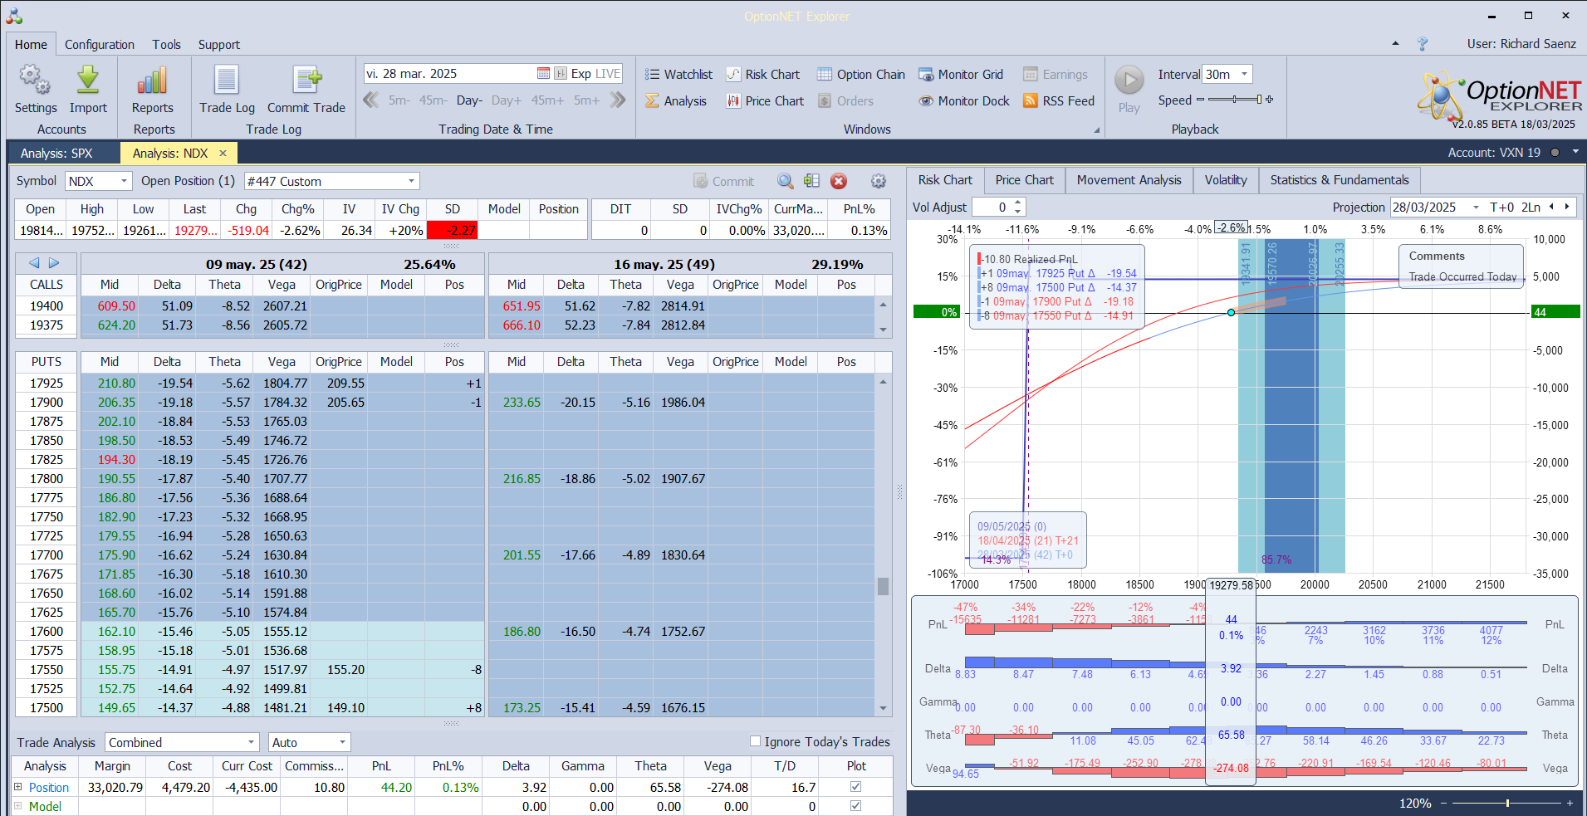Image resolution: width=1587 pixels, height=816 pixels.
Task: Expand the Model row in analysis table
Action: click(17, 806)
